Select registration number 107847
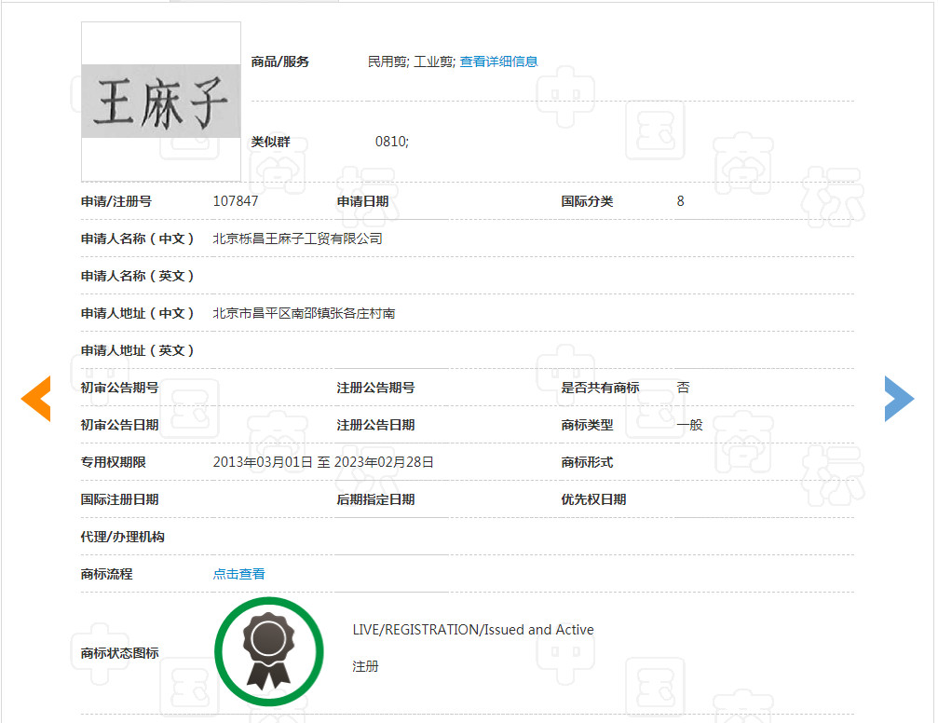 pos(236,201)
